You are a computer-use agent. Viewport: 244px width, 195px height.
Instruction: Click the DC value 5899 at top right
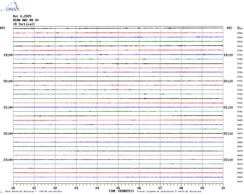tap(240, 29)
